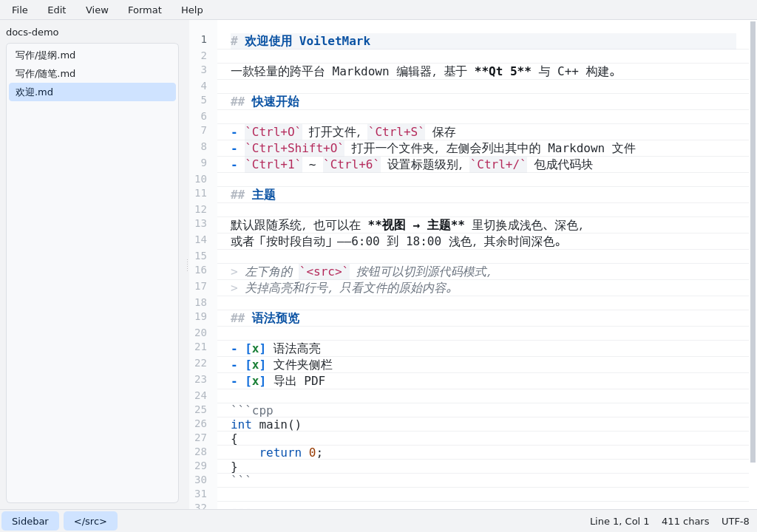Open the File menu
Screen dimensions: 757x532
(x=20, y=10)
